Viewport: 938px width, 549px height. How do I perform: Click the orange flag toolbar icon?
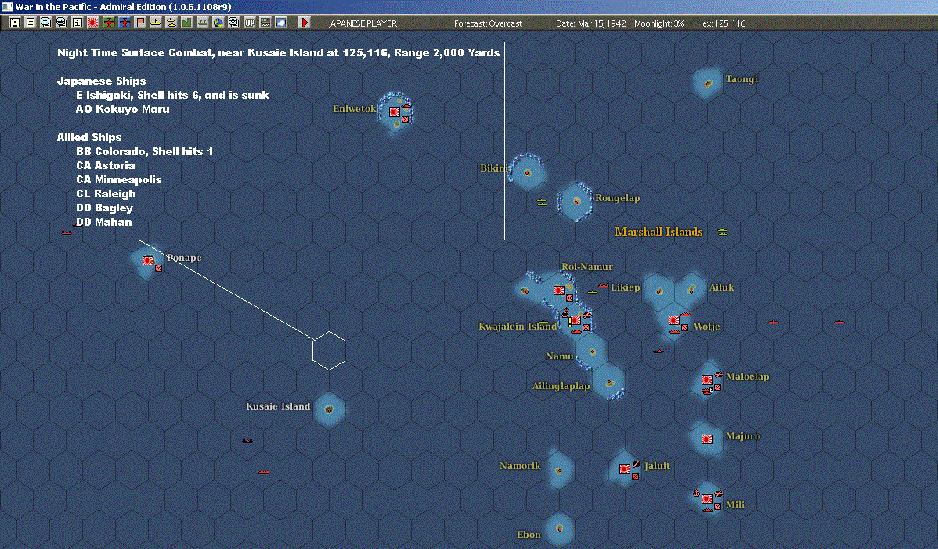click(140, 23)
